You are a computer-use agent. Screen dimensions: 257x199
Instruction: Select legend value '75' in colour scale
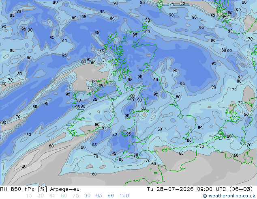click(x=75, y=196)
